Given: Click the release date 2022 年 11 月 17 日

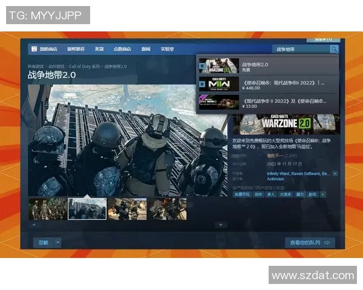Looking at the screenshot, I should pyautogui.click(x=284, y=164).
